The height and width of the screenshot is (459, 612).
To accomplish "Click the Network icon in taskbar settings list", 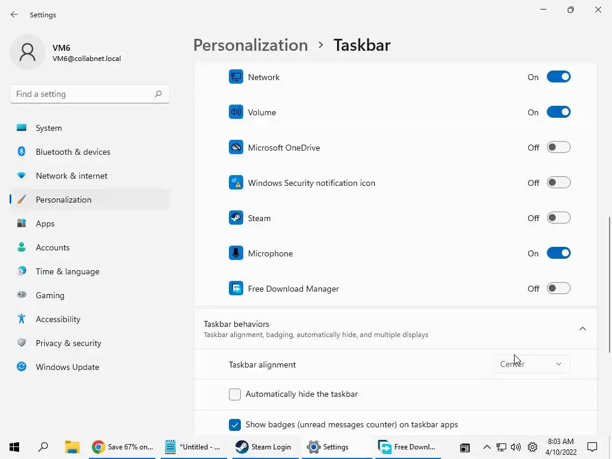I will pyautogui.click(x=235, y=77).
